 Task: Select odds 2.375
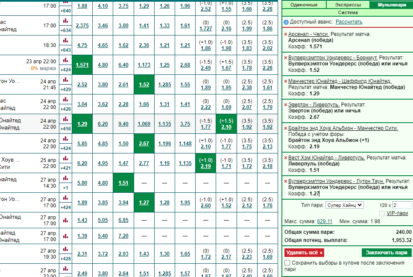[x=82, y=26]
